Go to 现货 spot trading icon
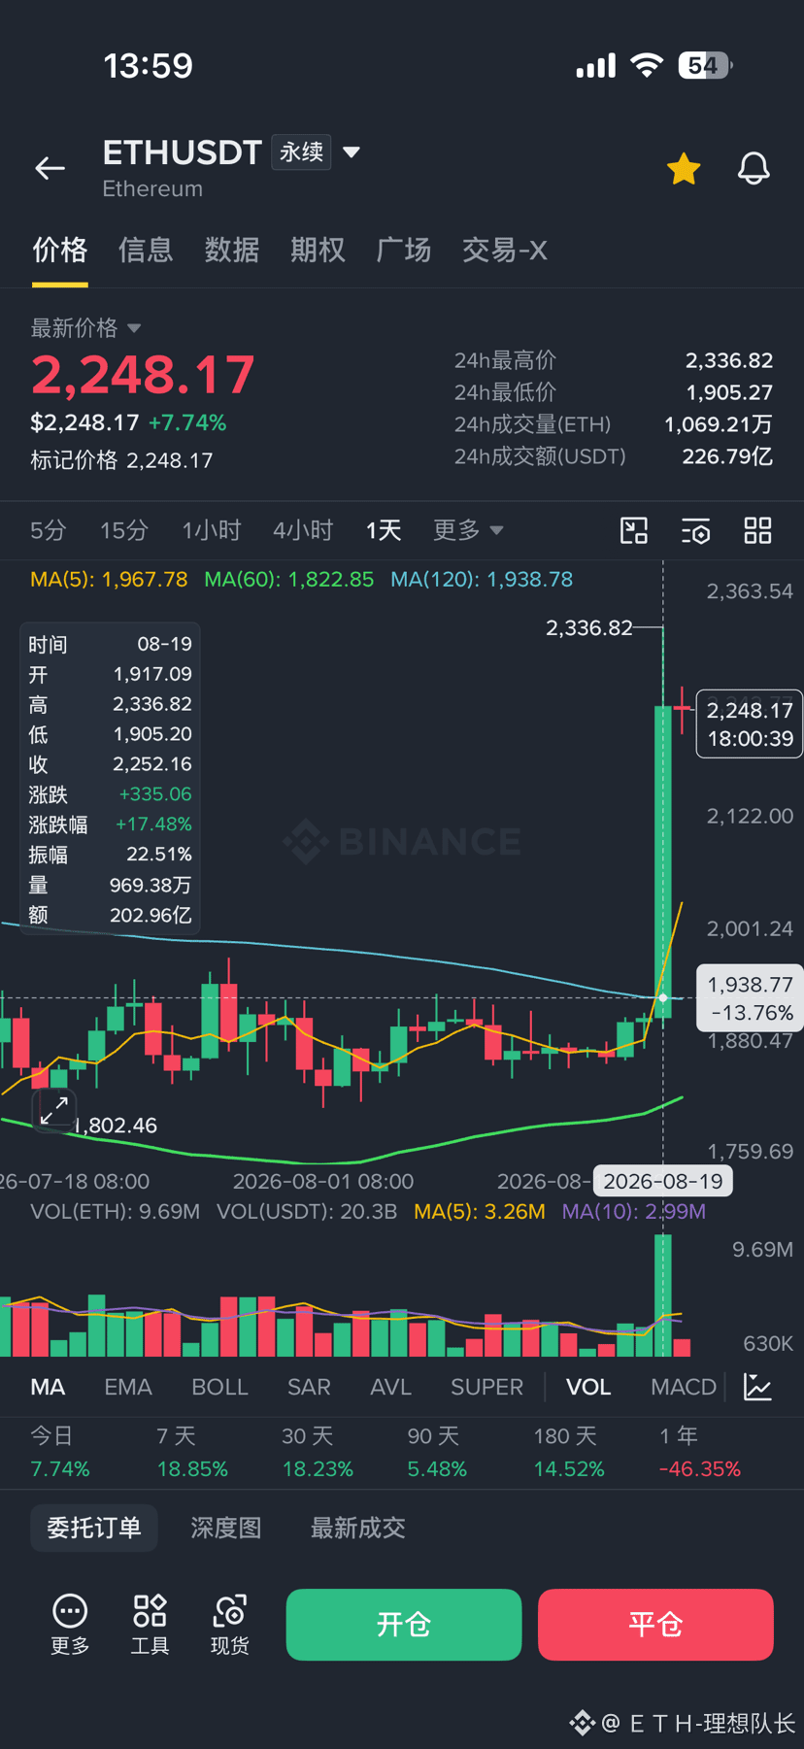The height and width of the screenshot is (1749, 804). point(230,1624)
